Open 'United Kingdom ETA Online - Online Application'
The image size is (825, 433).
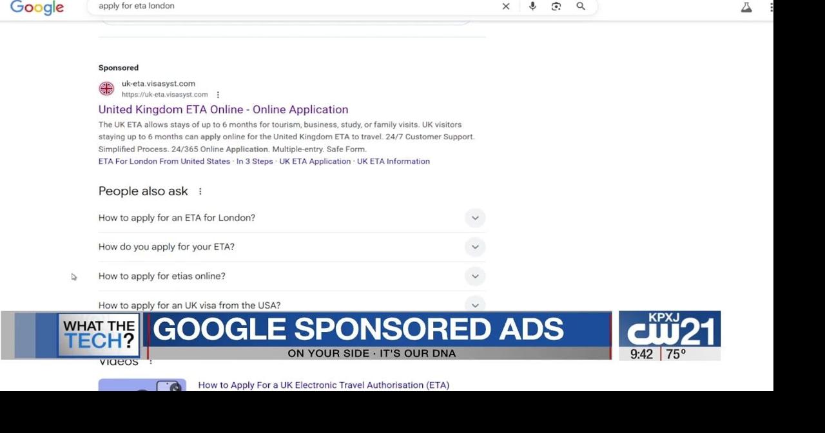pos(223,110)
